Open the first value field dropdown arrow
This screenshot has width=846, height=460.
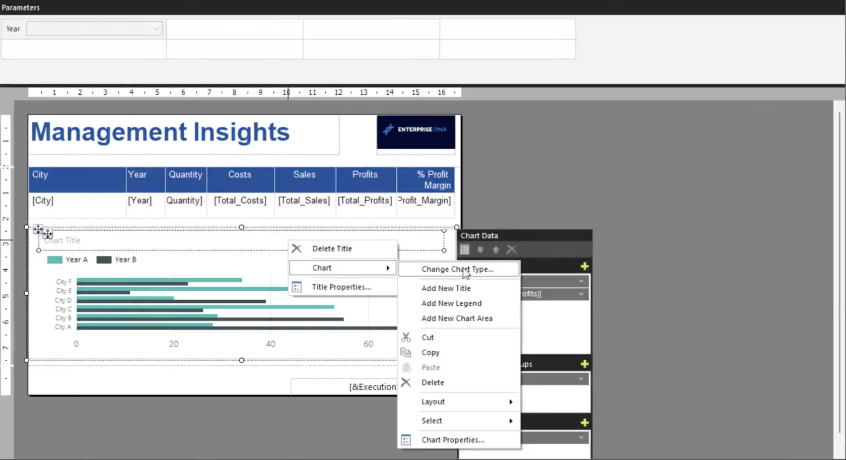coord(581,281)
